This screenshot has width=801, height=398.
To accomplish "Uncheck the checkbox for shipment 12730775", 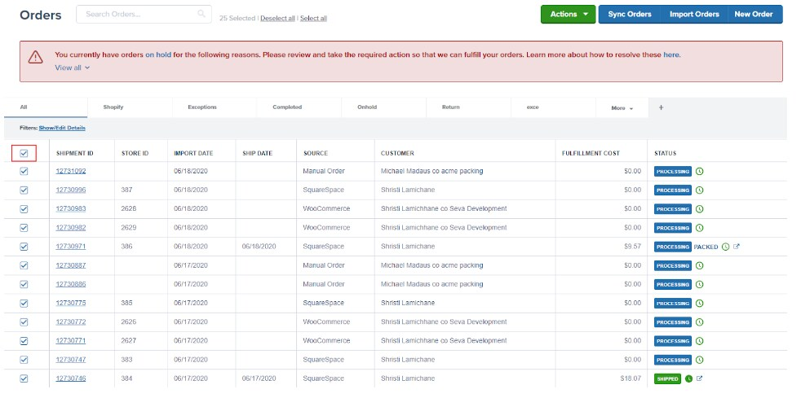I will pos(24,304).
